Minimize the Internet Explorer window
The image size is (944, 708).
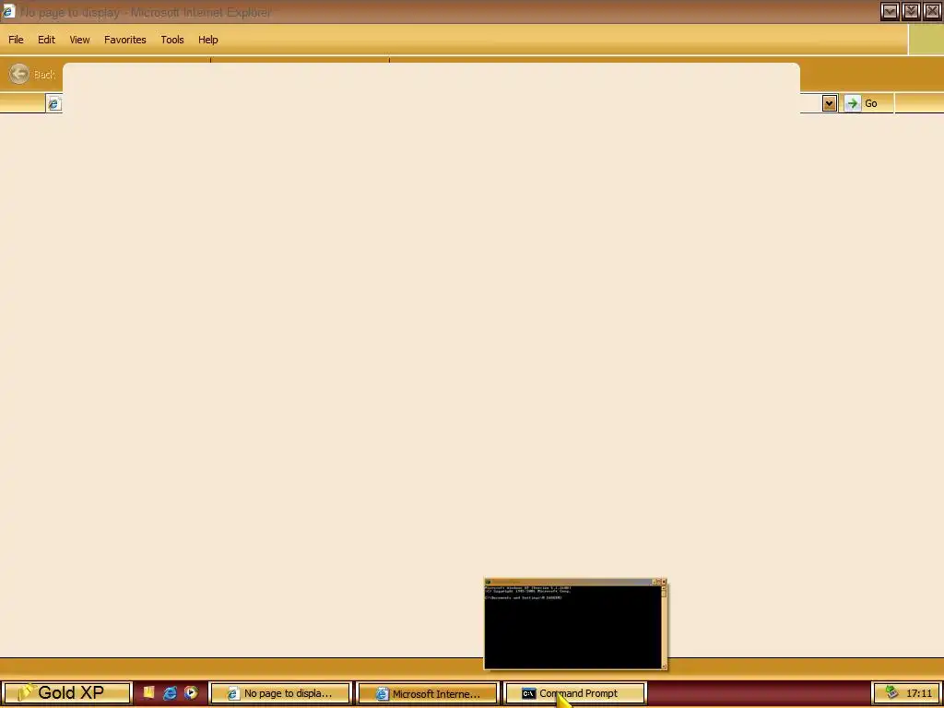pos(890,11)
